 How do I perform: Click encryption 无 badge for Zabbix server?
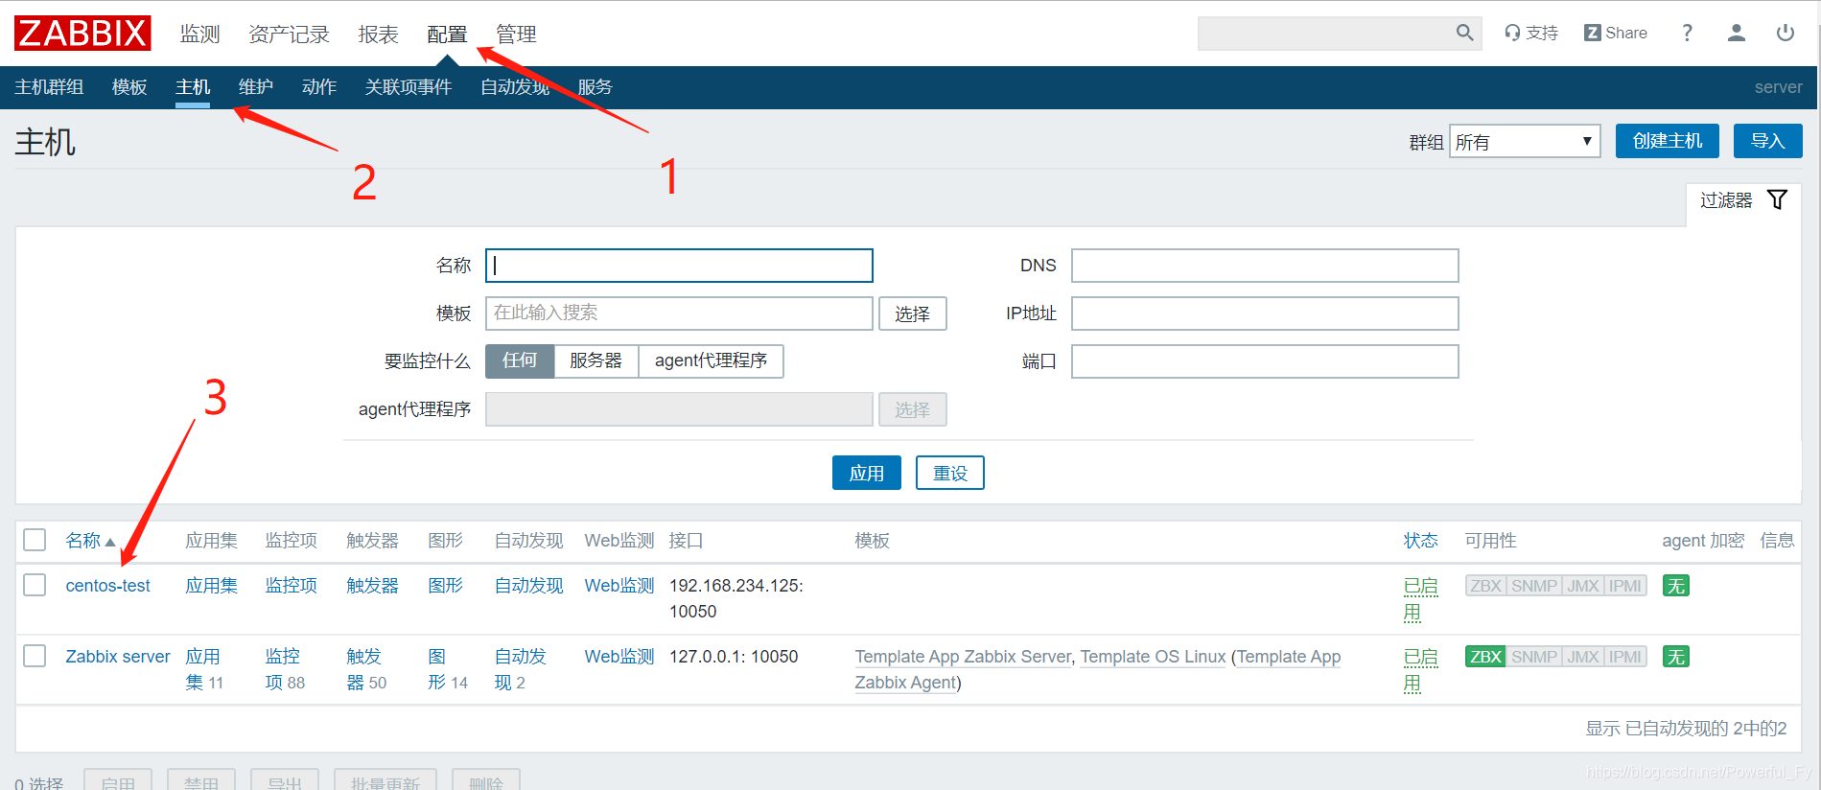1676,657
